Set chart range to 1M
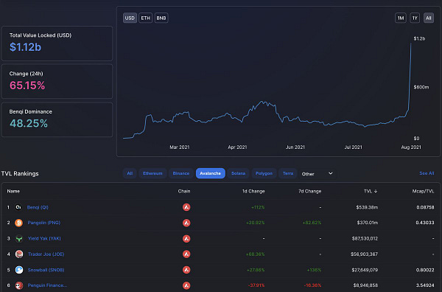Viewport: 442px width, 292px height. (401, 18)
